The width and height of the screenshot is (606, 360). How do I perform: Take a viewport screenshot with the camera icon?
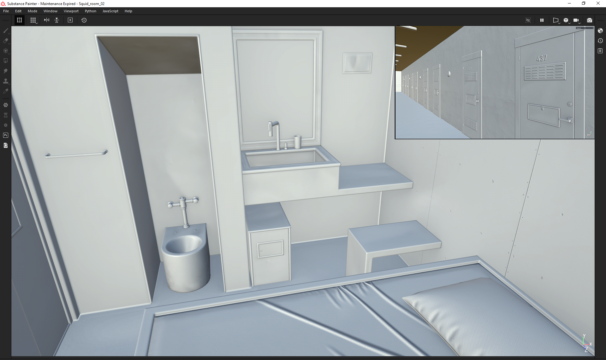click(590, 20)
